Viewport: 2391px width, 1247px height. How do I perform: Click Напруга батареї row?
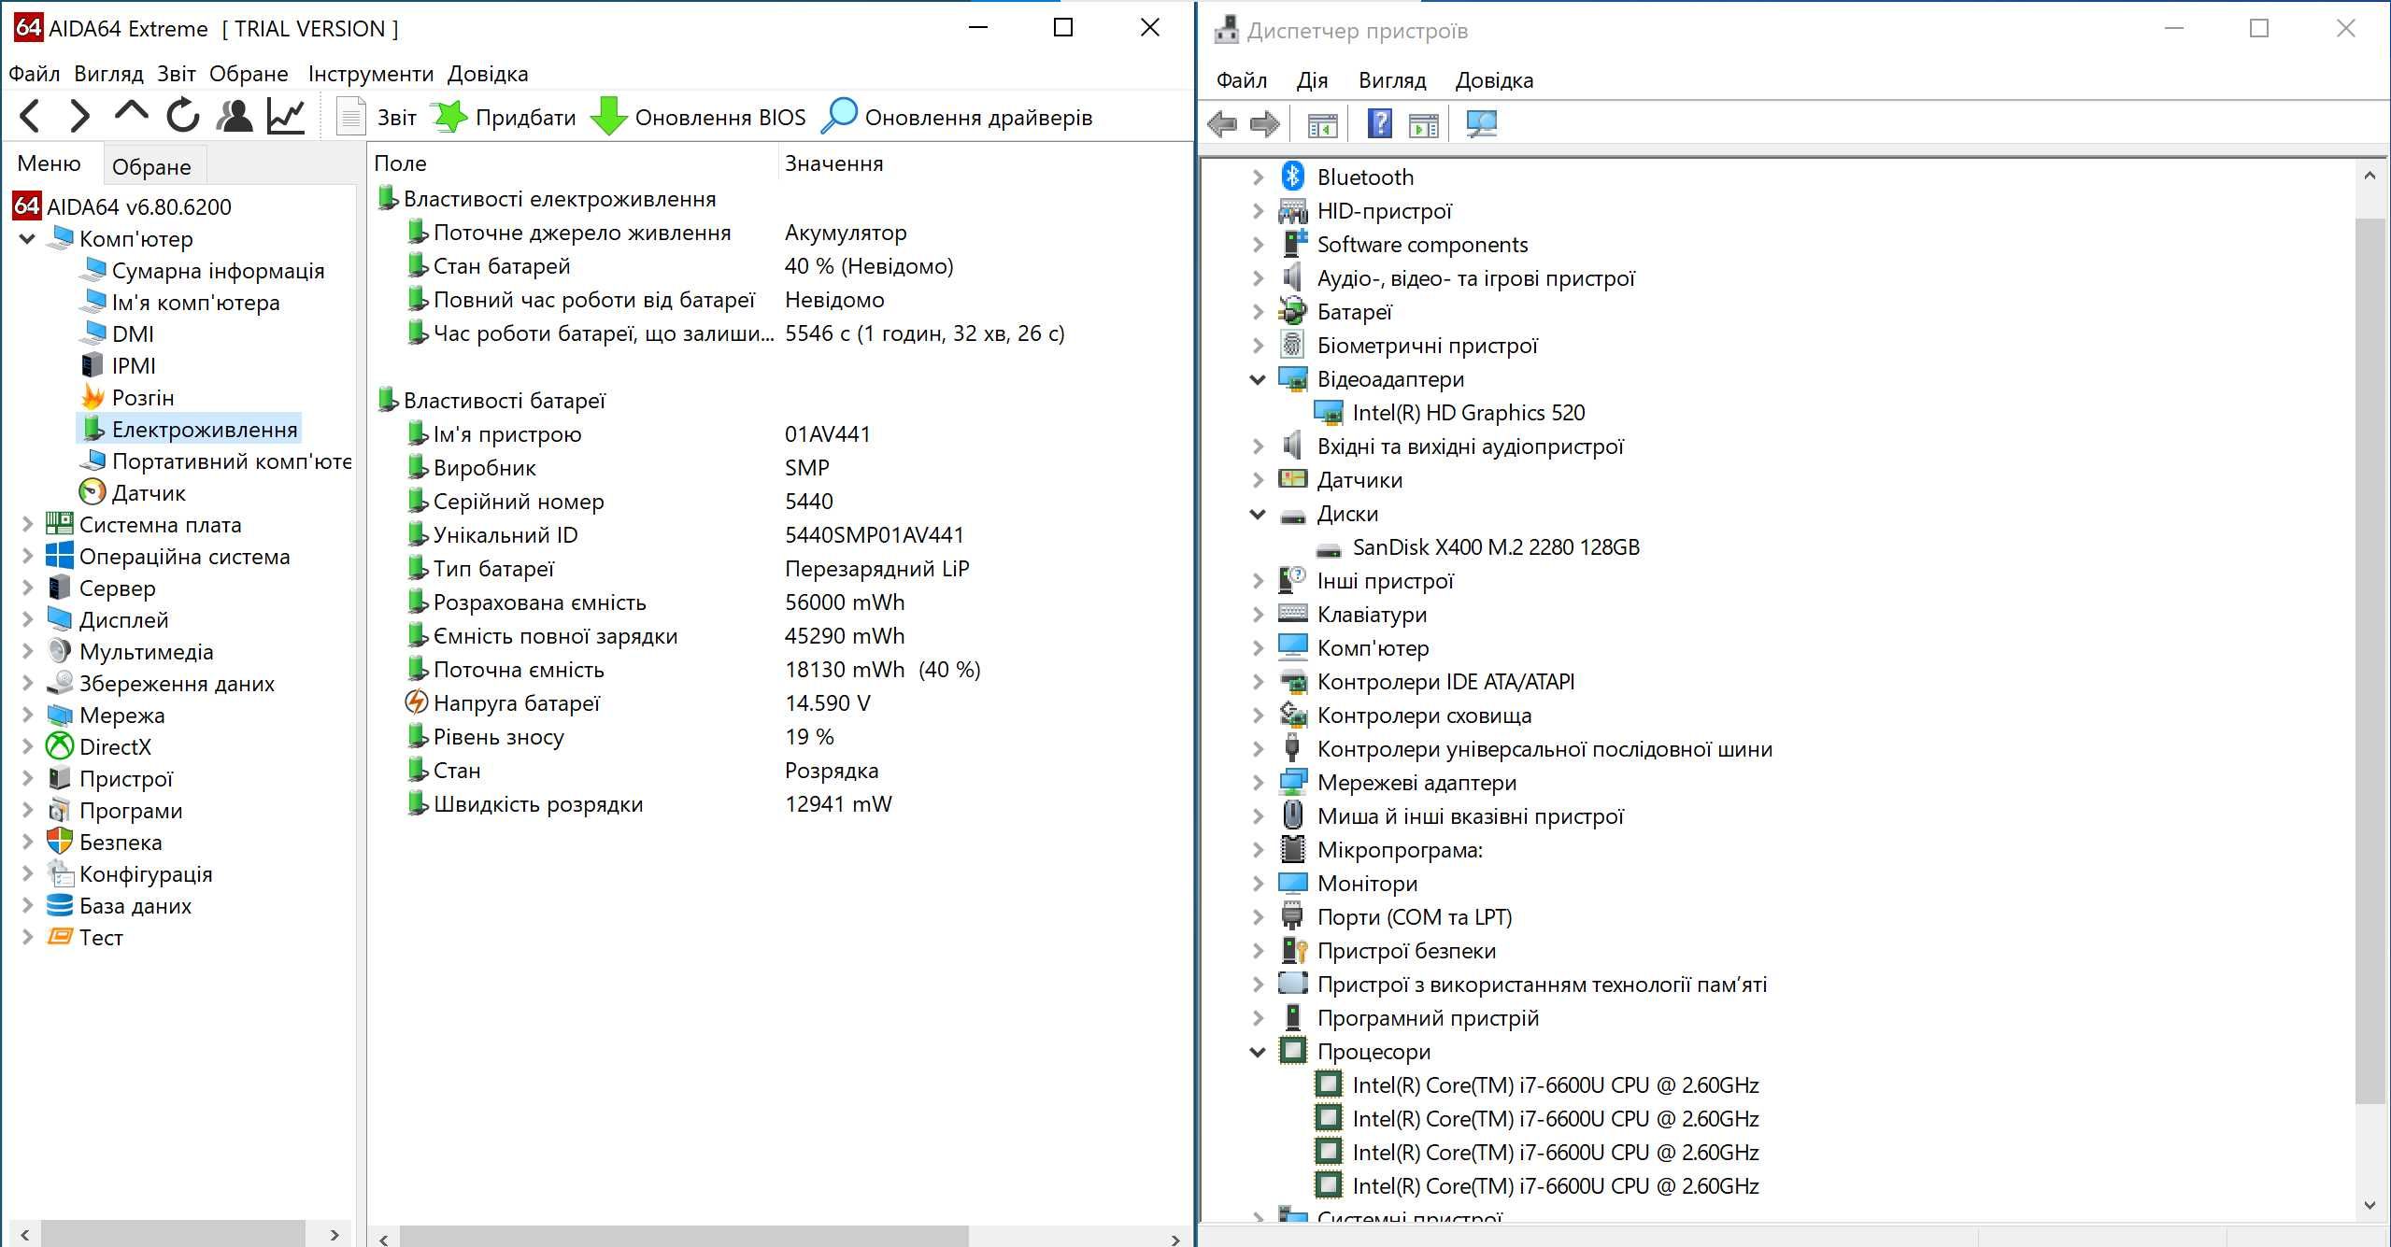pos(780,703)
